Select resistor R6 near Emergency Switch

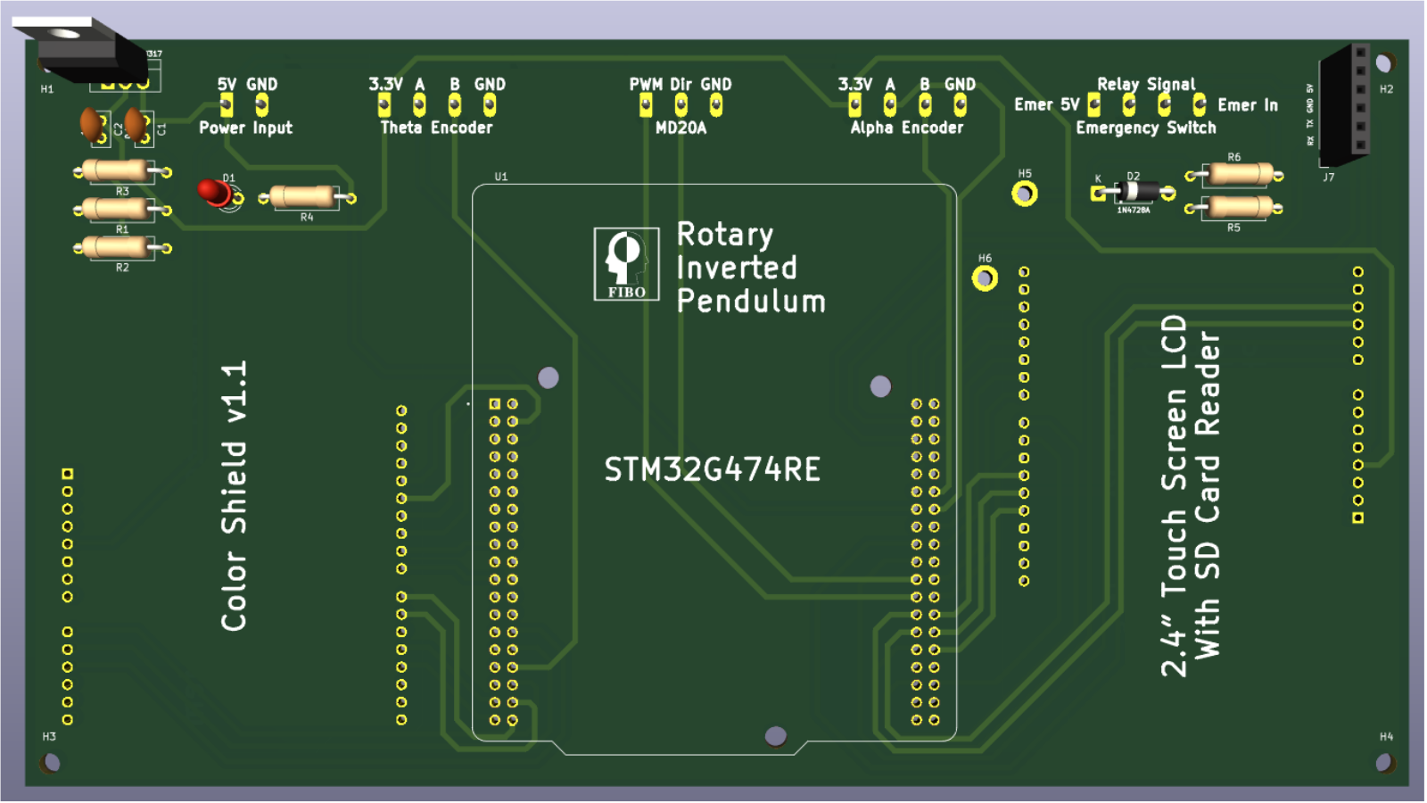(x=1234, y=174)
